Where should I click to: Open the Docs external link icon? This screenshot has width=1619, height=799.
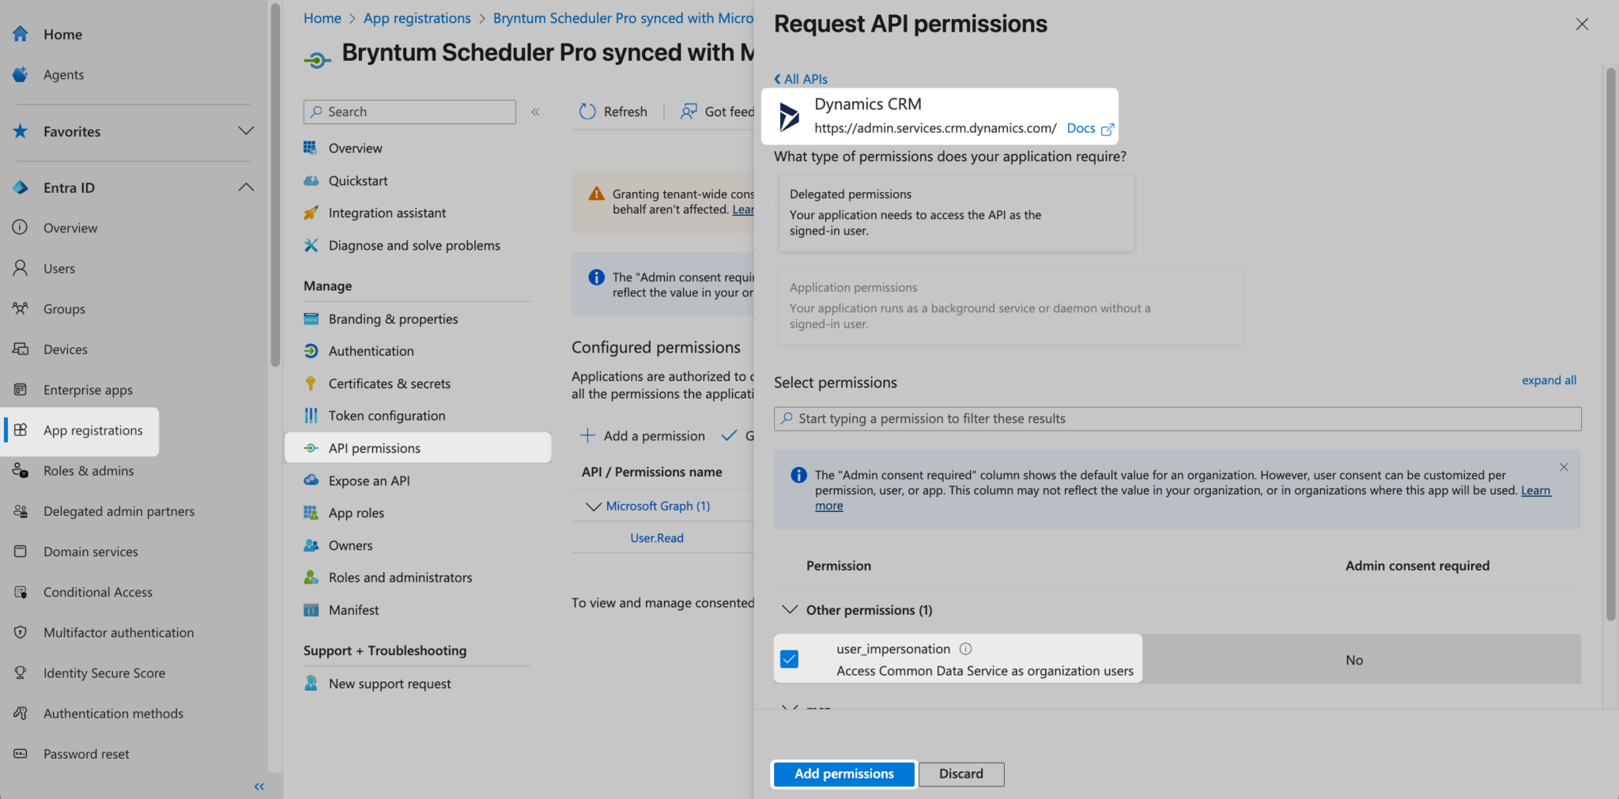point(1108,129)
